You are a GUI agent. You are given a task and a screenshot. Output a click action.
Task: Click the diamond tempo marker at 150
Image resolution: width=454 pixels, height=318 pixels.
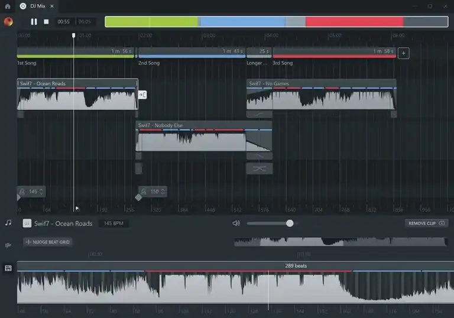click(x=138, y=197)
